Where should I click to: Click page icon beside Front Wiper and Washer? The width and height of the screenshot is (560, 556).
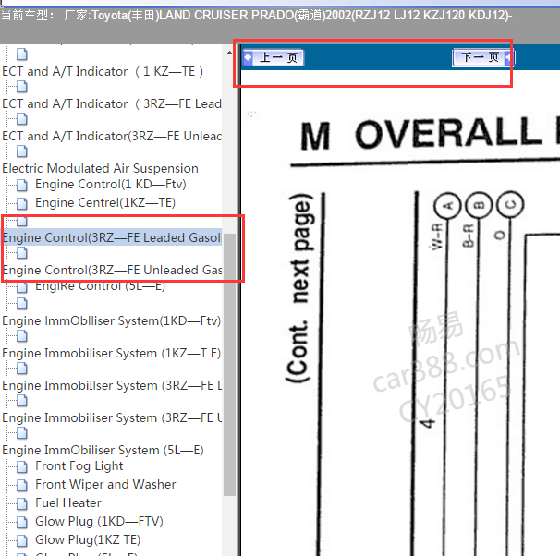pyautogui.click(x=22, y=485)
